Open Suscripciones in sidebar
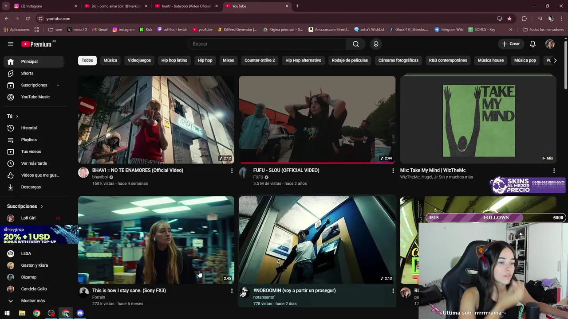 34,85
